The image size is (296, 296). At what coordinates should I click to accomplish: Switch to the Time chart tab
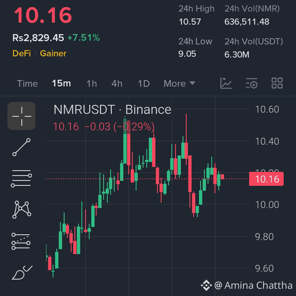[x=28, y=83]
